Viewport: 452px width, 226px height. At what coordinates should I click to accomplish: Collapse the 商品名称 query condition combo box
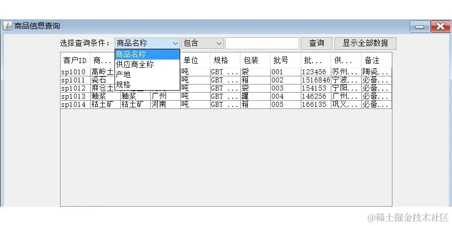click(147, 43)
